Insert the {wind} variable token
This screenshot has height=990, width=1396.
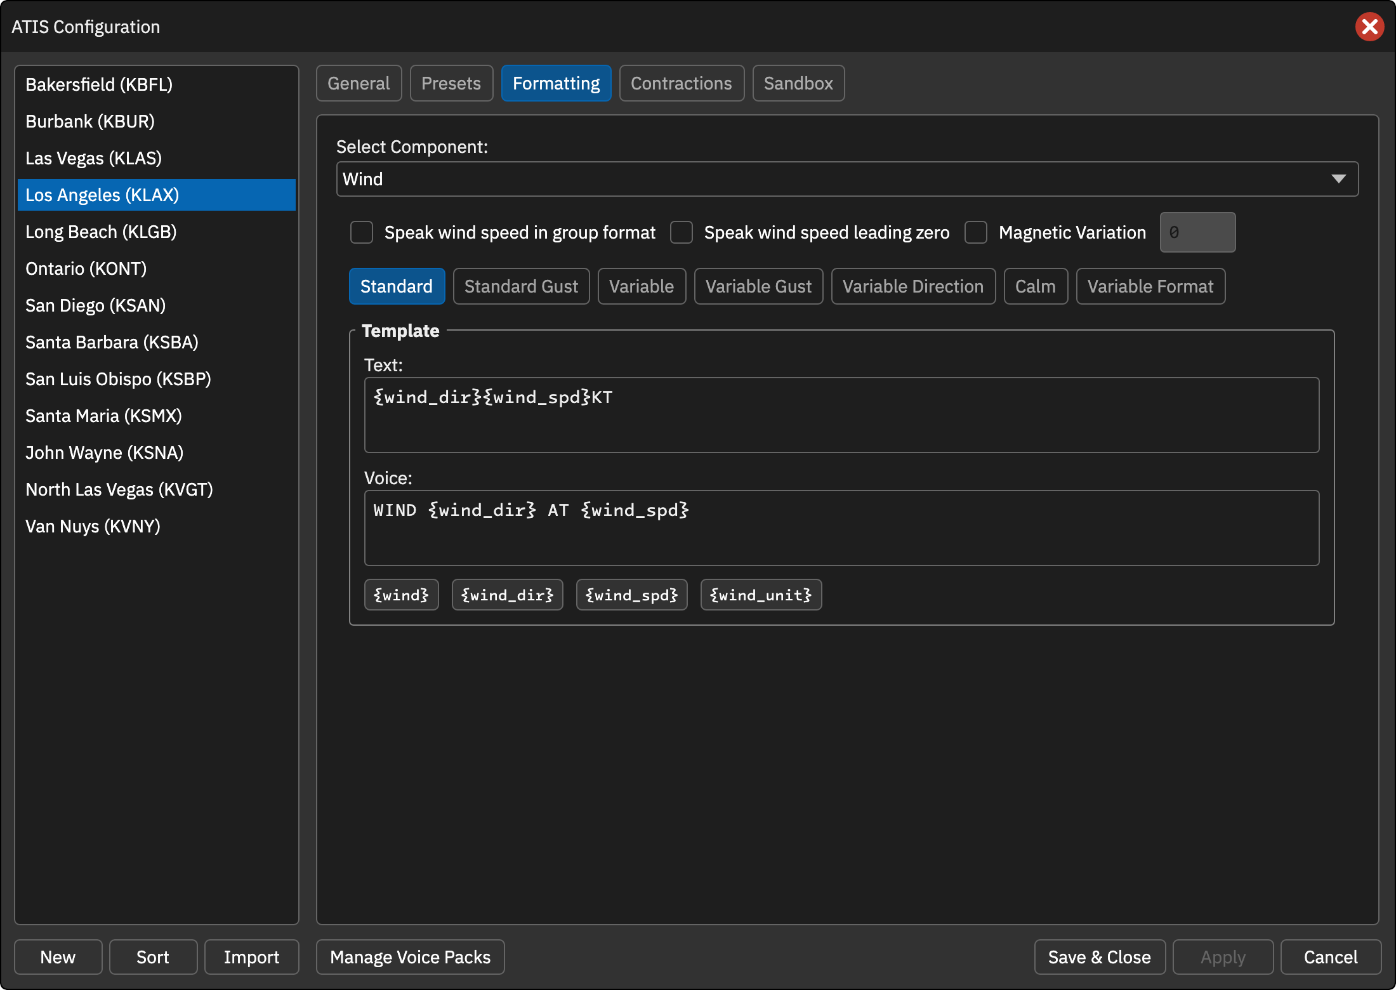[x=401, y=595]
